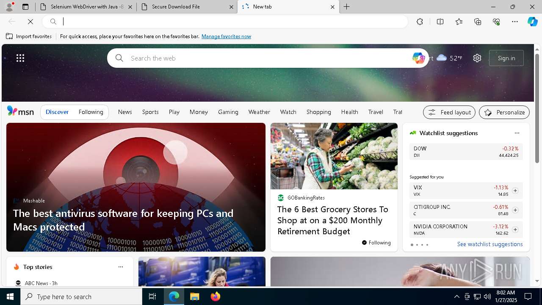Open the Watch category
This screenshot has height=305, width=542.
(x=288, y=112)
